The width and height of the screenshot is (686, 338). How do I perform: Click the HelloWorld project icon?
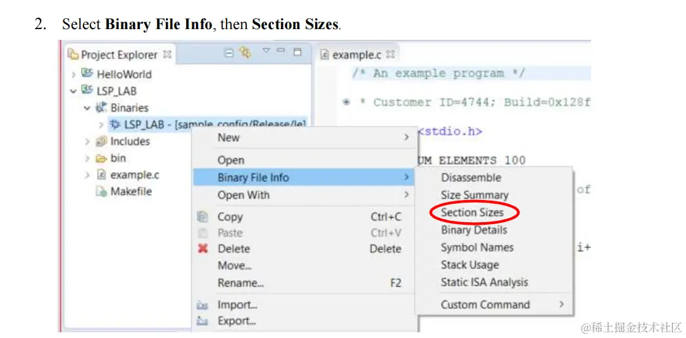pyautogui.click(x=87, y=73)
